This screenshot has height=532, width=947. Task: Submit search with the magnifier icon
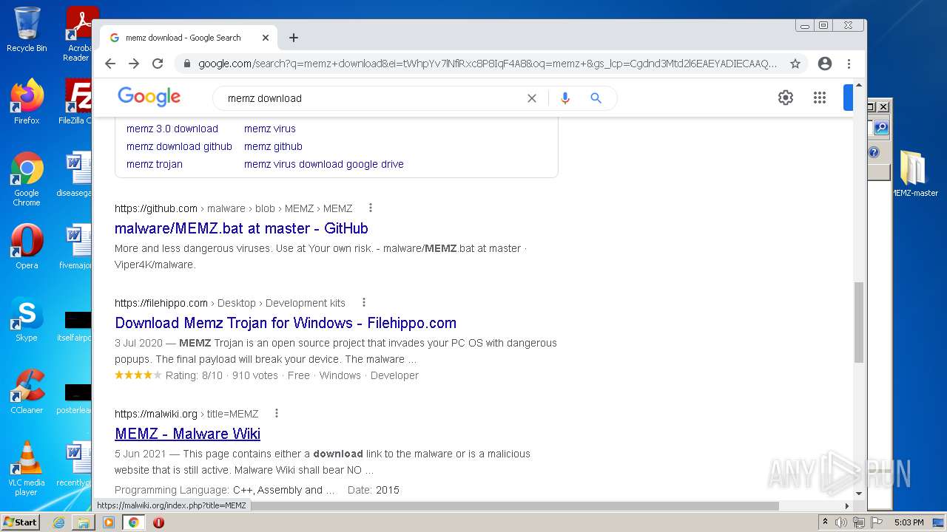(x=596, y=98)
